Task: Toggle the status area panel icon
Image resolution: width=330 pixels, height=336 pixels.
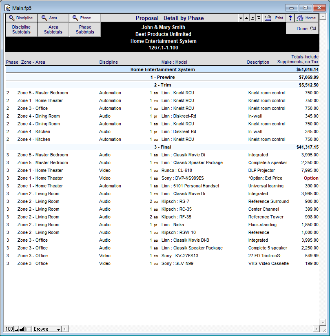Action: (x=28, y=329)
